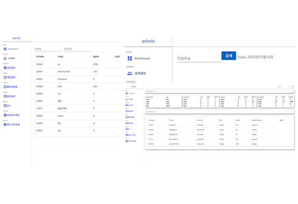The width and height of the screenshot is (298, 204).
Task: Select user row 20940 Leal
Action: (x=78, y=87)
